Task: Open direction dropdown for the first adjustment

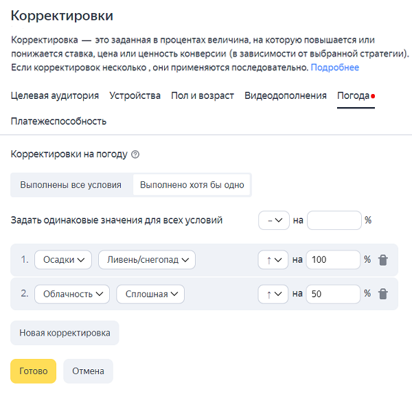Action: [x=273, y=260]
